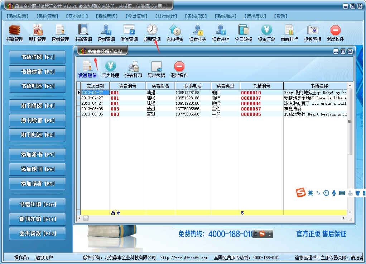Click the horizontal scrollbar right arrow

[344, 218]
